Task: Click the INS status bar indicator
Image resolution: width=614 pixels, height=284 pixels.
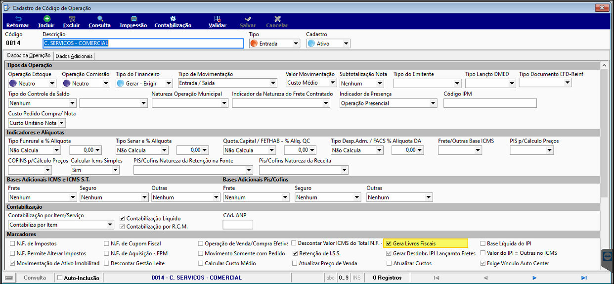Action: coord(356,278)
